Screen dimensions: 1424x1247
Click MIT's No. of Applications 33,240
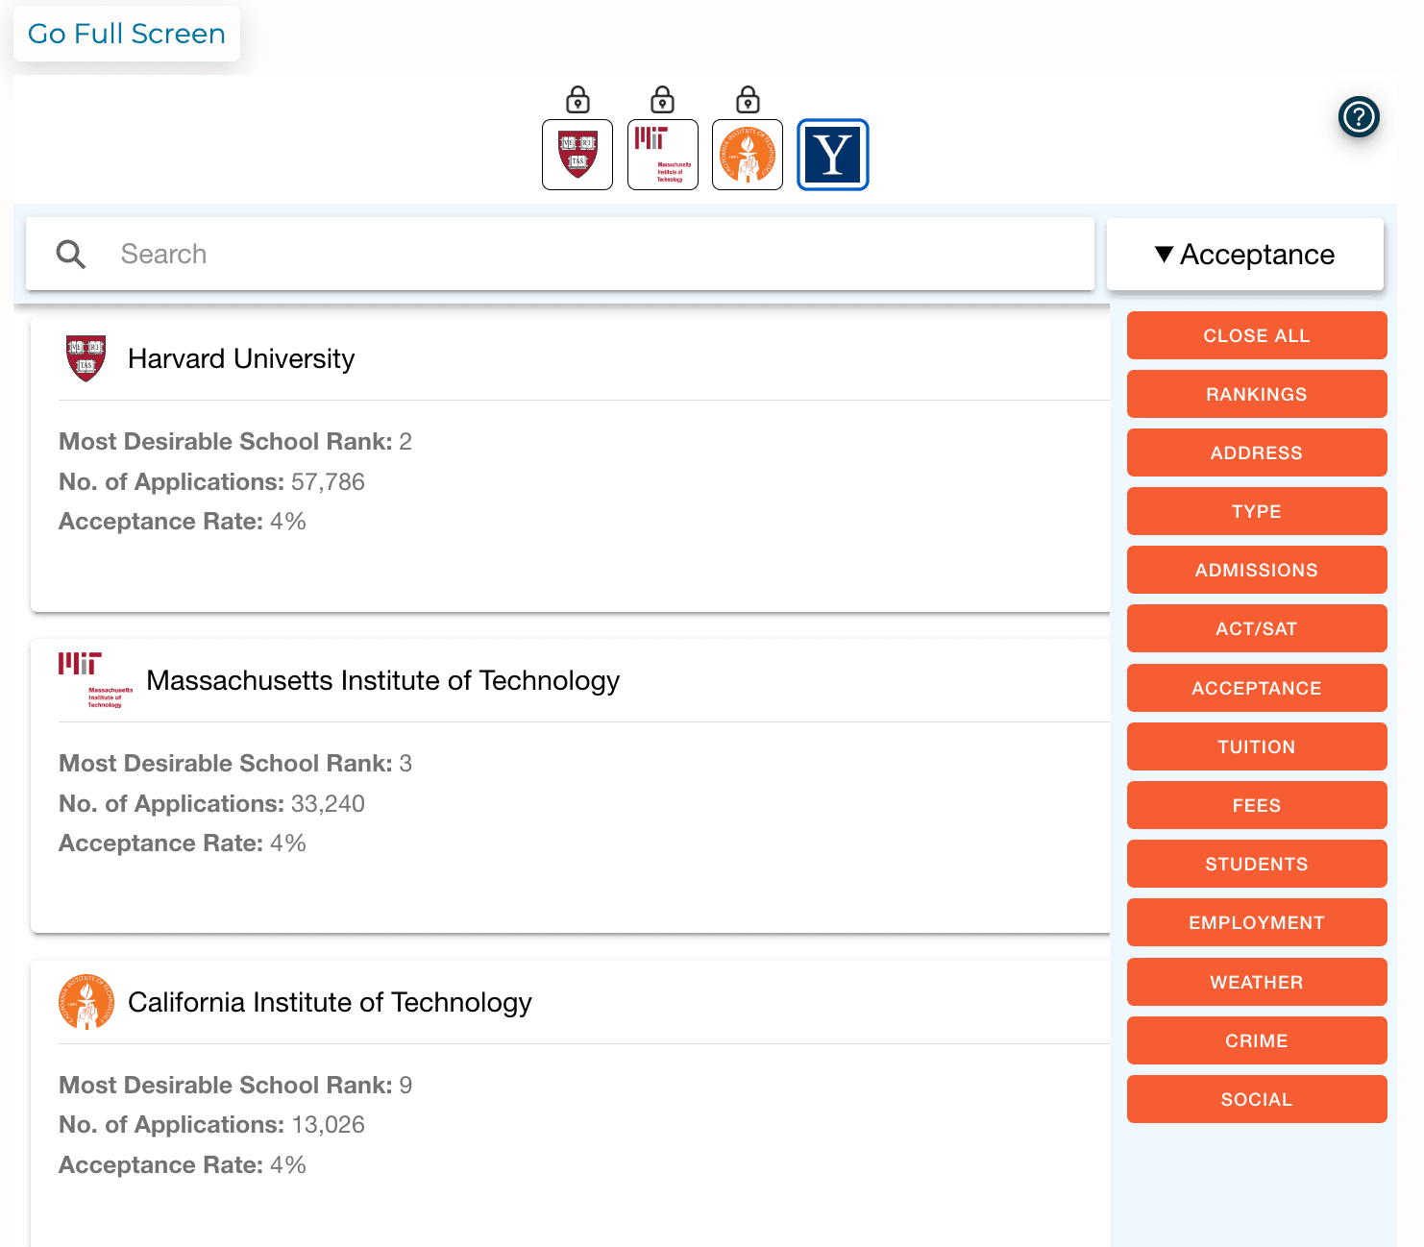pos(211,803)
